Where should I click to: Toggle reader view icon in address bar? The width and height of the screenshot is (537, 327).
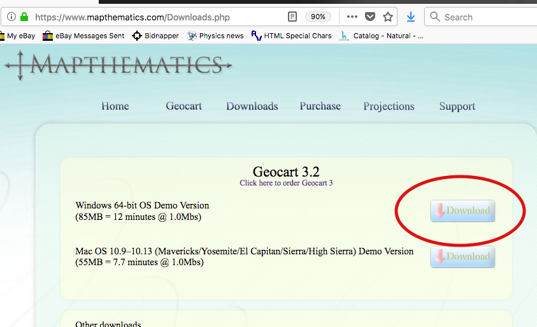[x=292, y=17]
